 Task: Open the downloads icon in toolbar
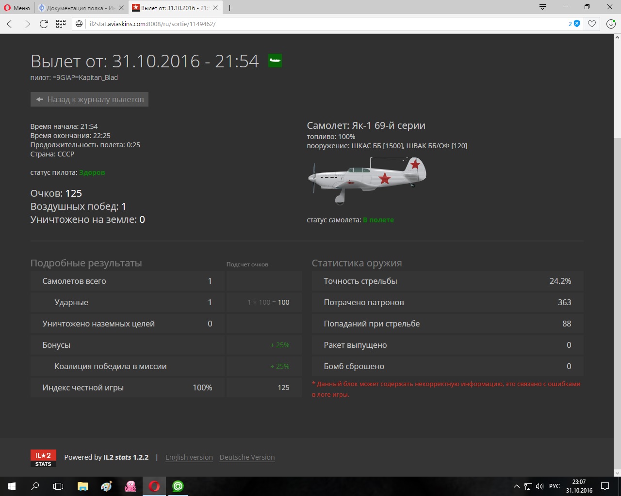coord(611,24)
